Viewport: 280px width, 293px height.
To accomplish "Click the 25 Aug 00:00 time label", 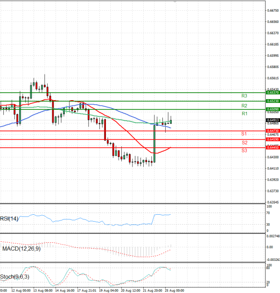I will coord(175,291).
